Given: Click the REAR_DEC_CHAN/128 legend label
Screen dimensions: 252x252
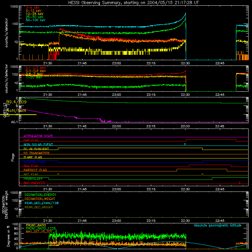Looking at the screenshot, I should pos(42,203).
